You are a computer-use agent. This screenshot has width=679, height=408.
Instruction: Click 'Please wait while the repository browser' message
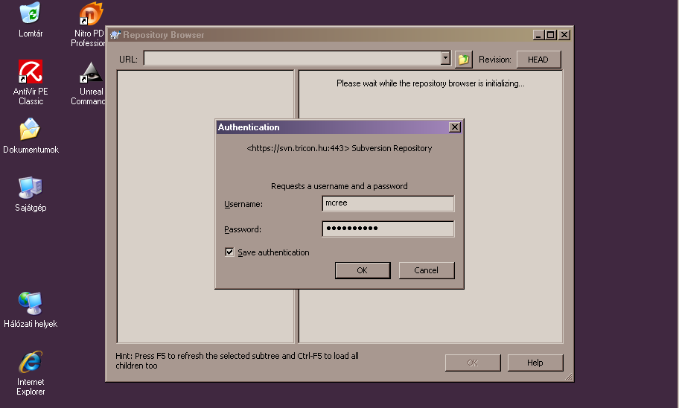click(430, 83)
